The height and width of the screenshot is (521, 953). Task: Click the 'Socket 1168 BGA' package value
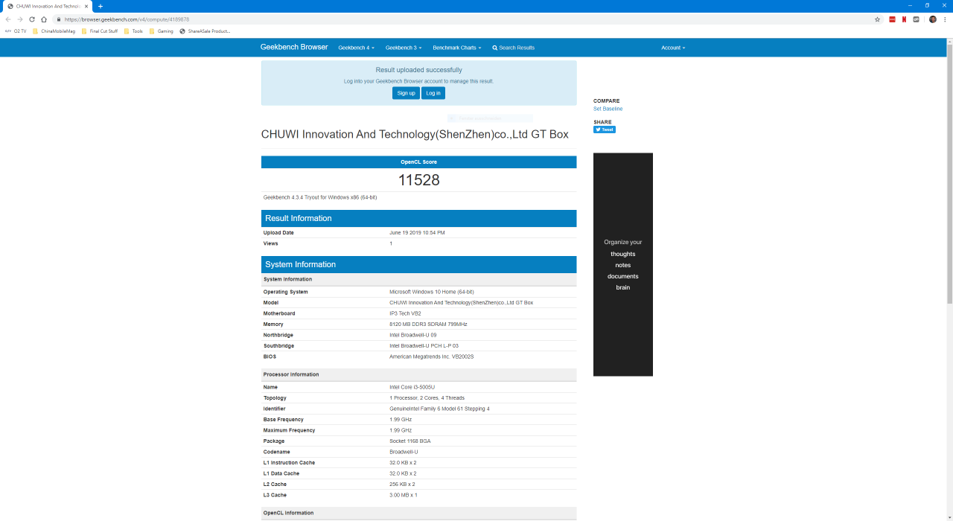[x=409, y=441]
